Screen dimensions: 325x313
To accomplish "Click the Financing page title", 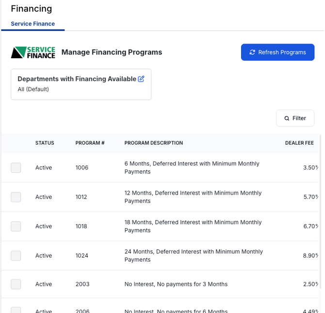I will point(32,9).
